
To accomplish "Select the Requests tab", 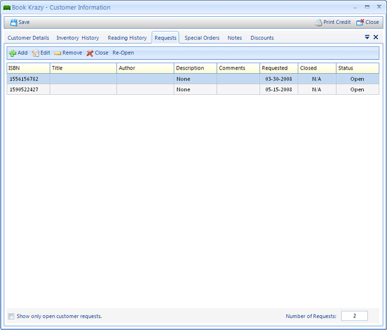I will coord(165,38).
